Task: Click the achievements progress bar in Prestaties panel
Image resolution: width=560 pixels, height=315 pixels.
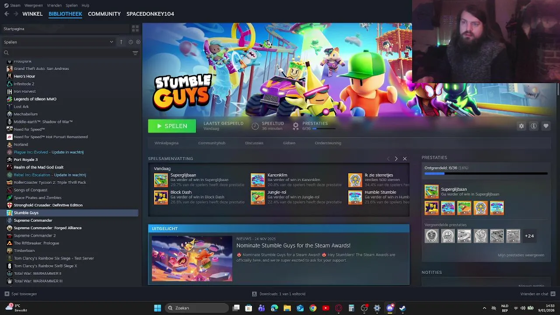Action: [486, 174]
